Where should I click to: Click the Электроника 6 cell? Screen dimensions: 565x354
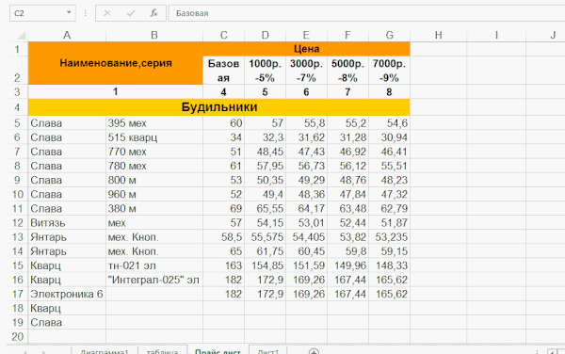click(67, 294)
